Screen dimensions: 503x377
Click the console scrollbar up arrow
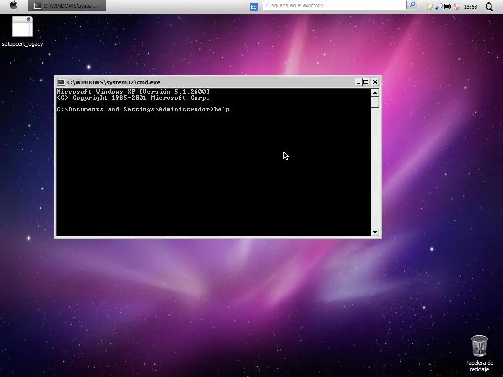click(x=375, y=92)
